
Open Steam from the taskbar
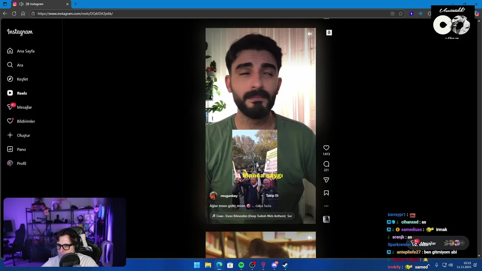pos(285,265)
